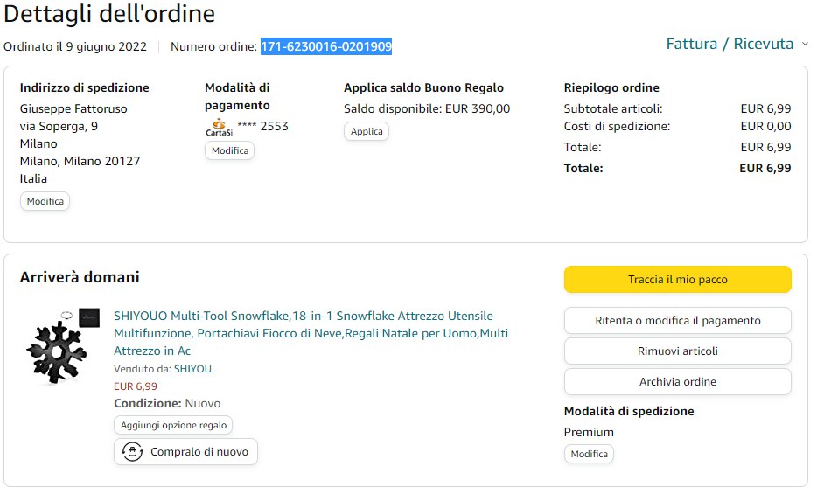Click Aggiungi opzione regalo
817x494 pixels.
173,425
